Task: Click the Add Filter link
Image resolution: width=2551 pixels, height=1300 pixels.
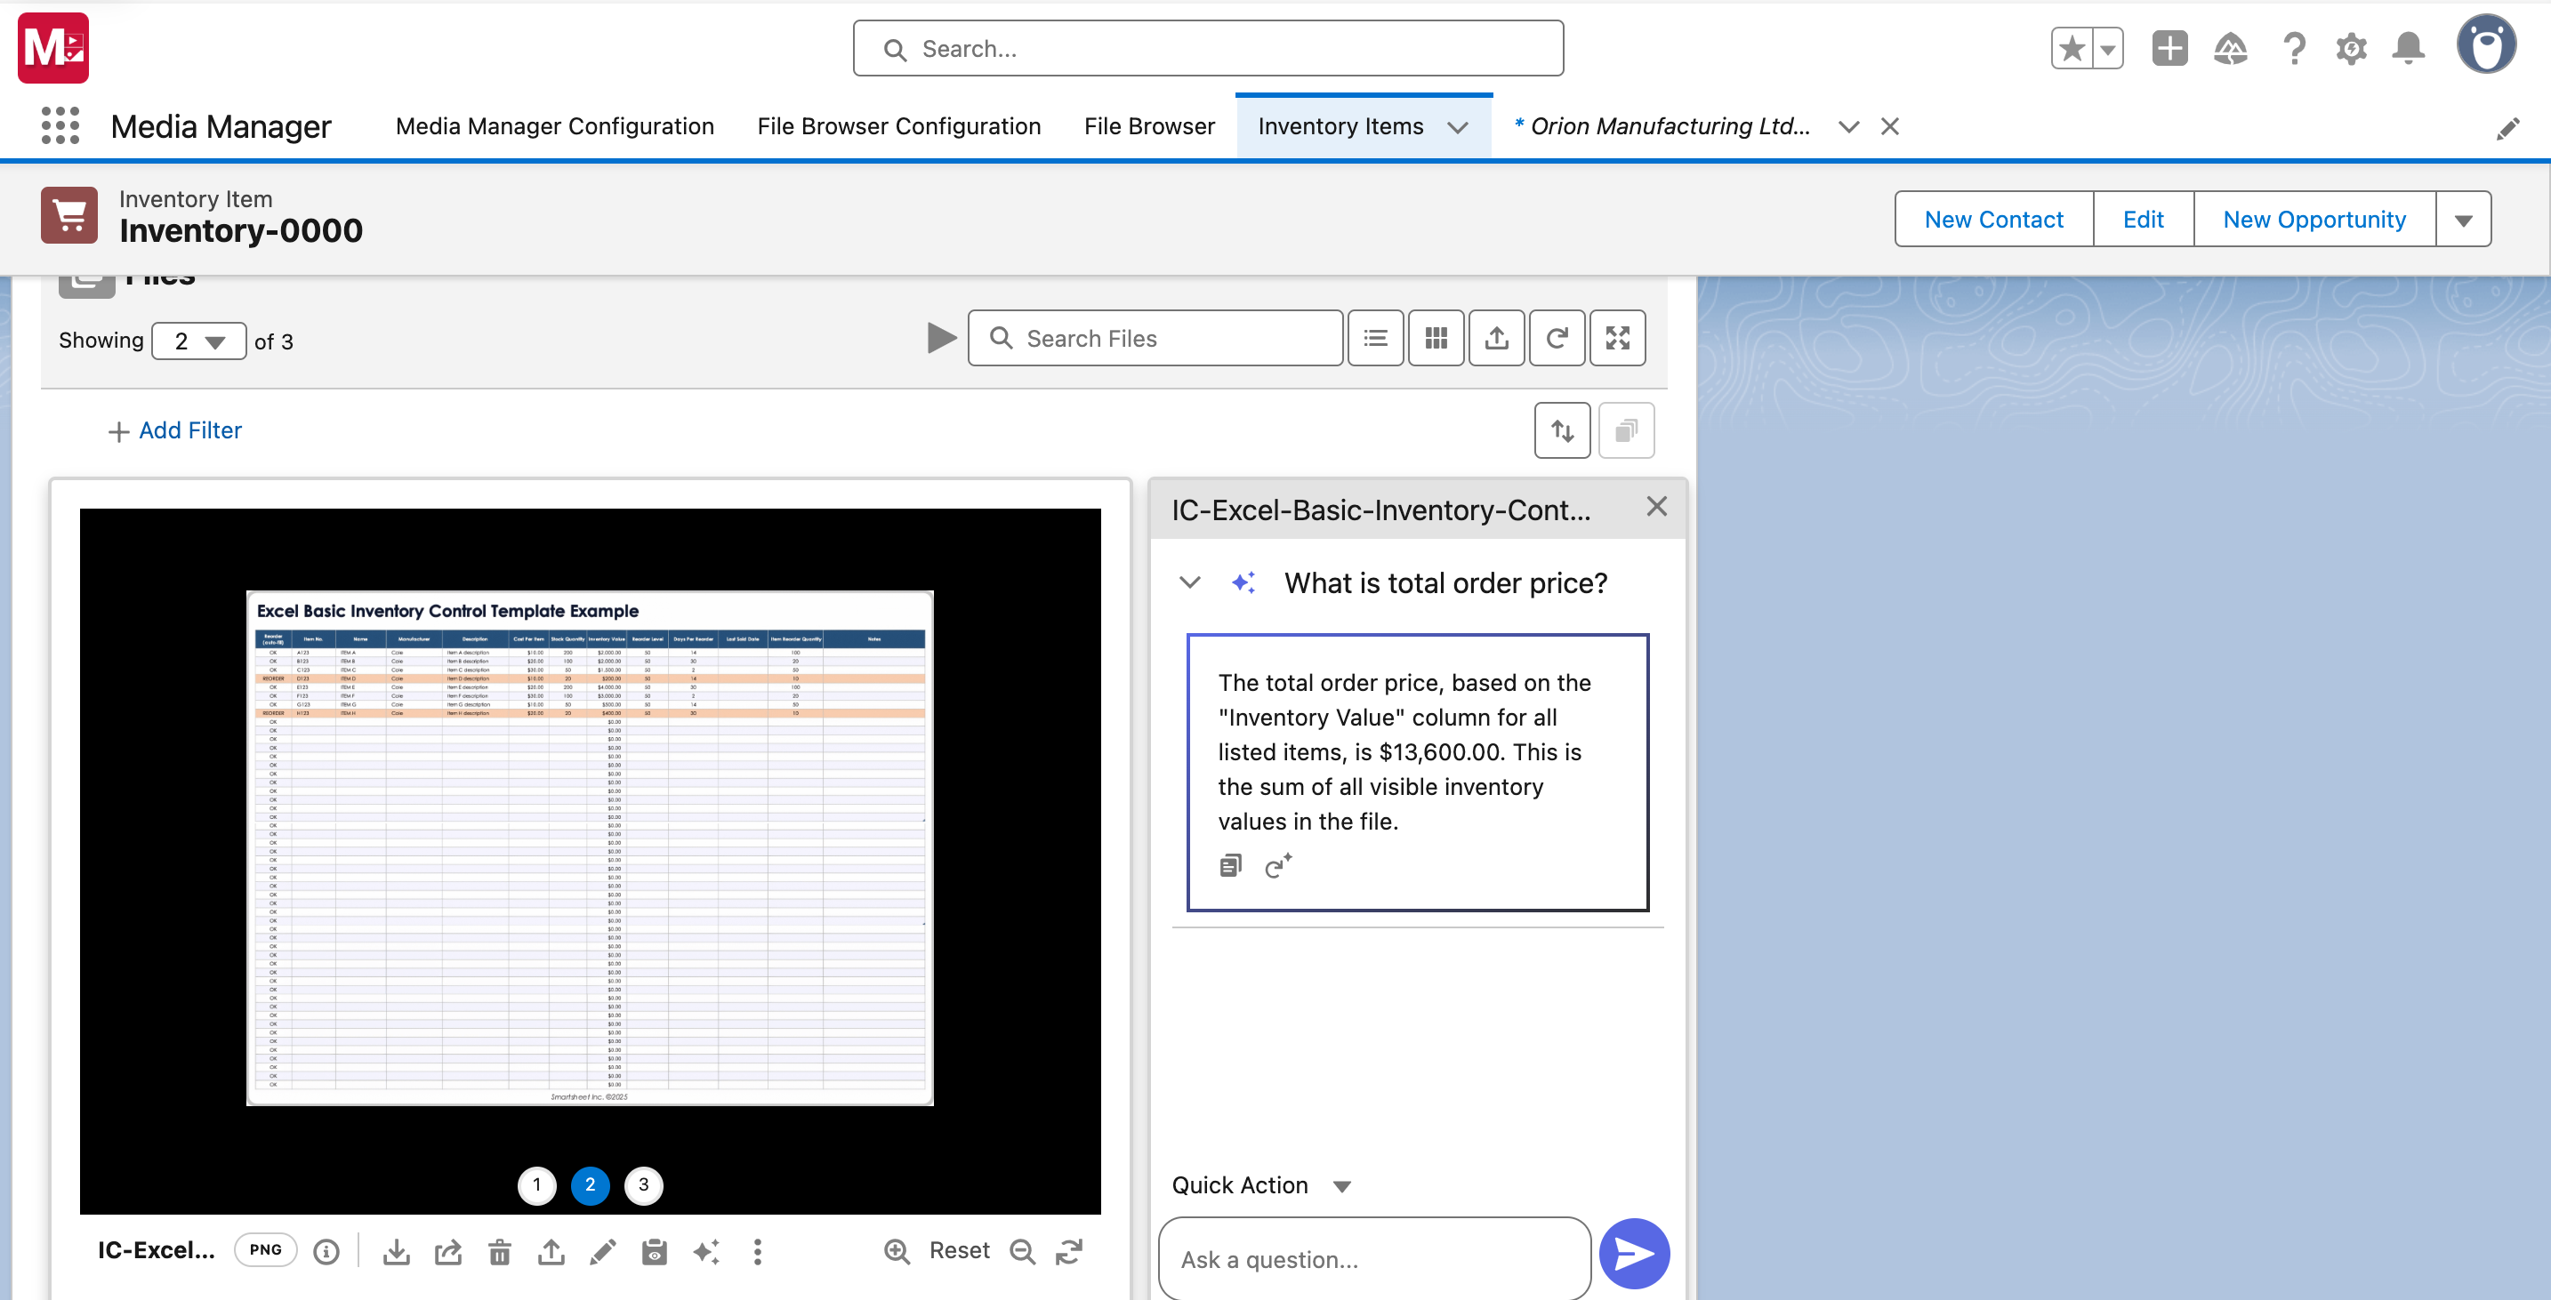Action: pos(175,430)
